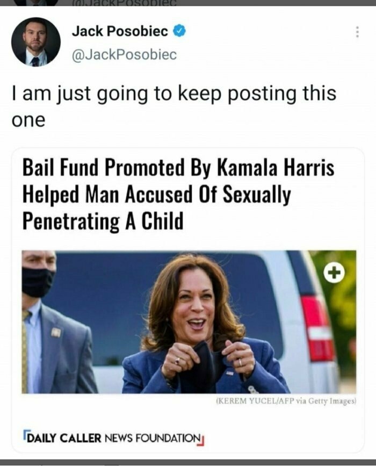The image size is (376, 466).
Task: Open the Jack Posobiec display name link
Action: (x=120, y=32)
